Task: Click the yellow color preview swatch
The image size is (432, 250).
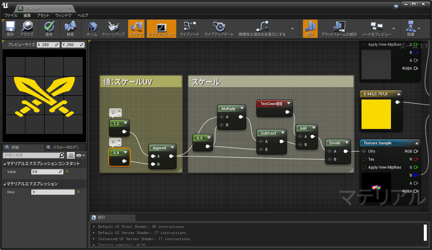Action: pos(376,114)
